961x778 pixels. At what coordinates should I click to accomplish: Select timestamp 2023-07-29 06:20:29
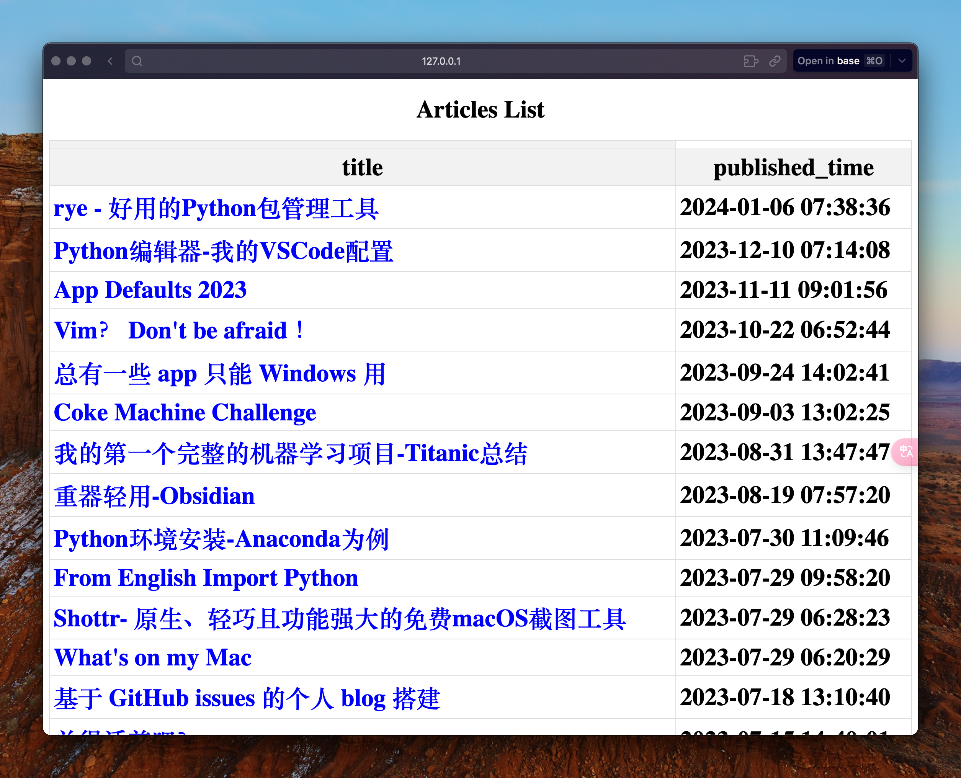[785, 657]
